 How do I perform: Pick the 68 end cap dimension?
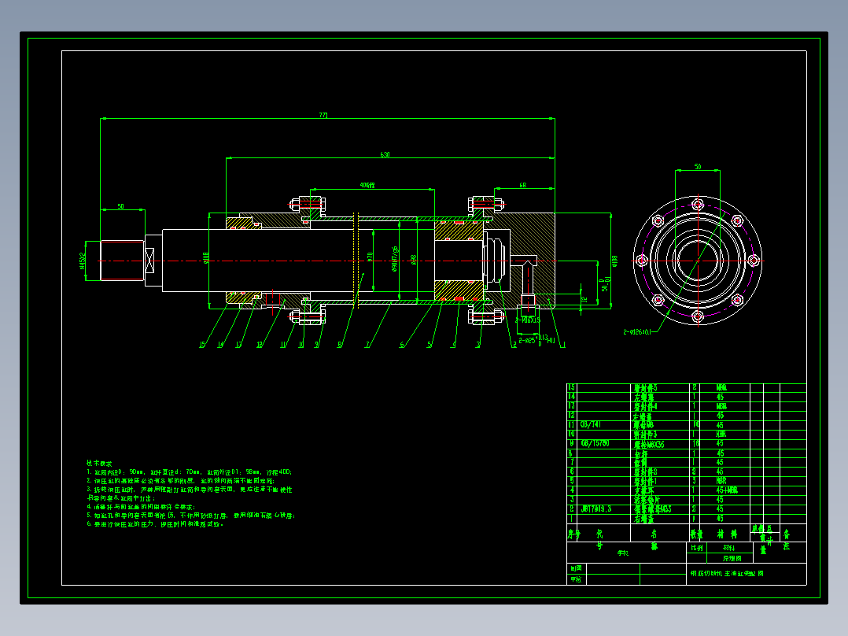523,185
